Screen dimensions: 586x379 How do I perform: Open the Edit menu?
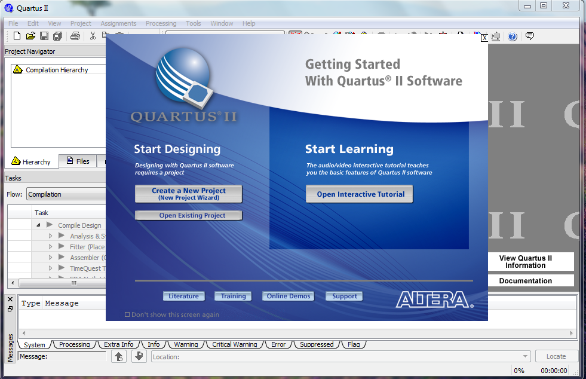click(x=33, y=23)
